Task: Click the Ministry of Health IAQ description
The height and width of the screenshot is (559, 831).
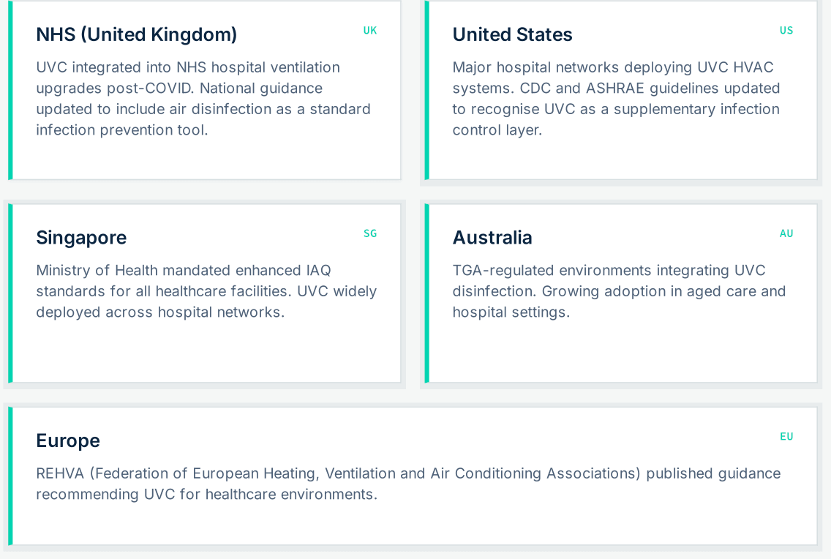Action: coord(206,291)
